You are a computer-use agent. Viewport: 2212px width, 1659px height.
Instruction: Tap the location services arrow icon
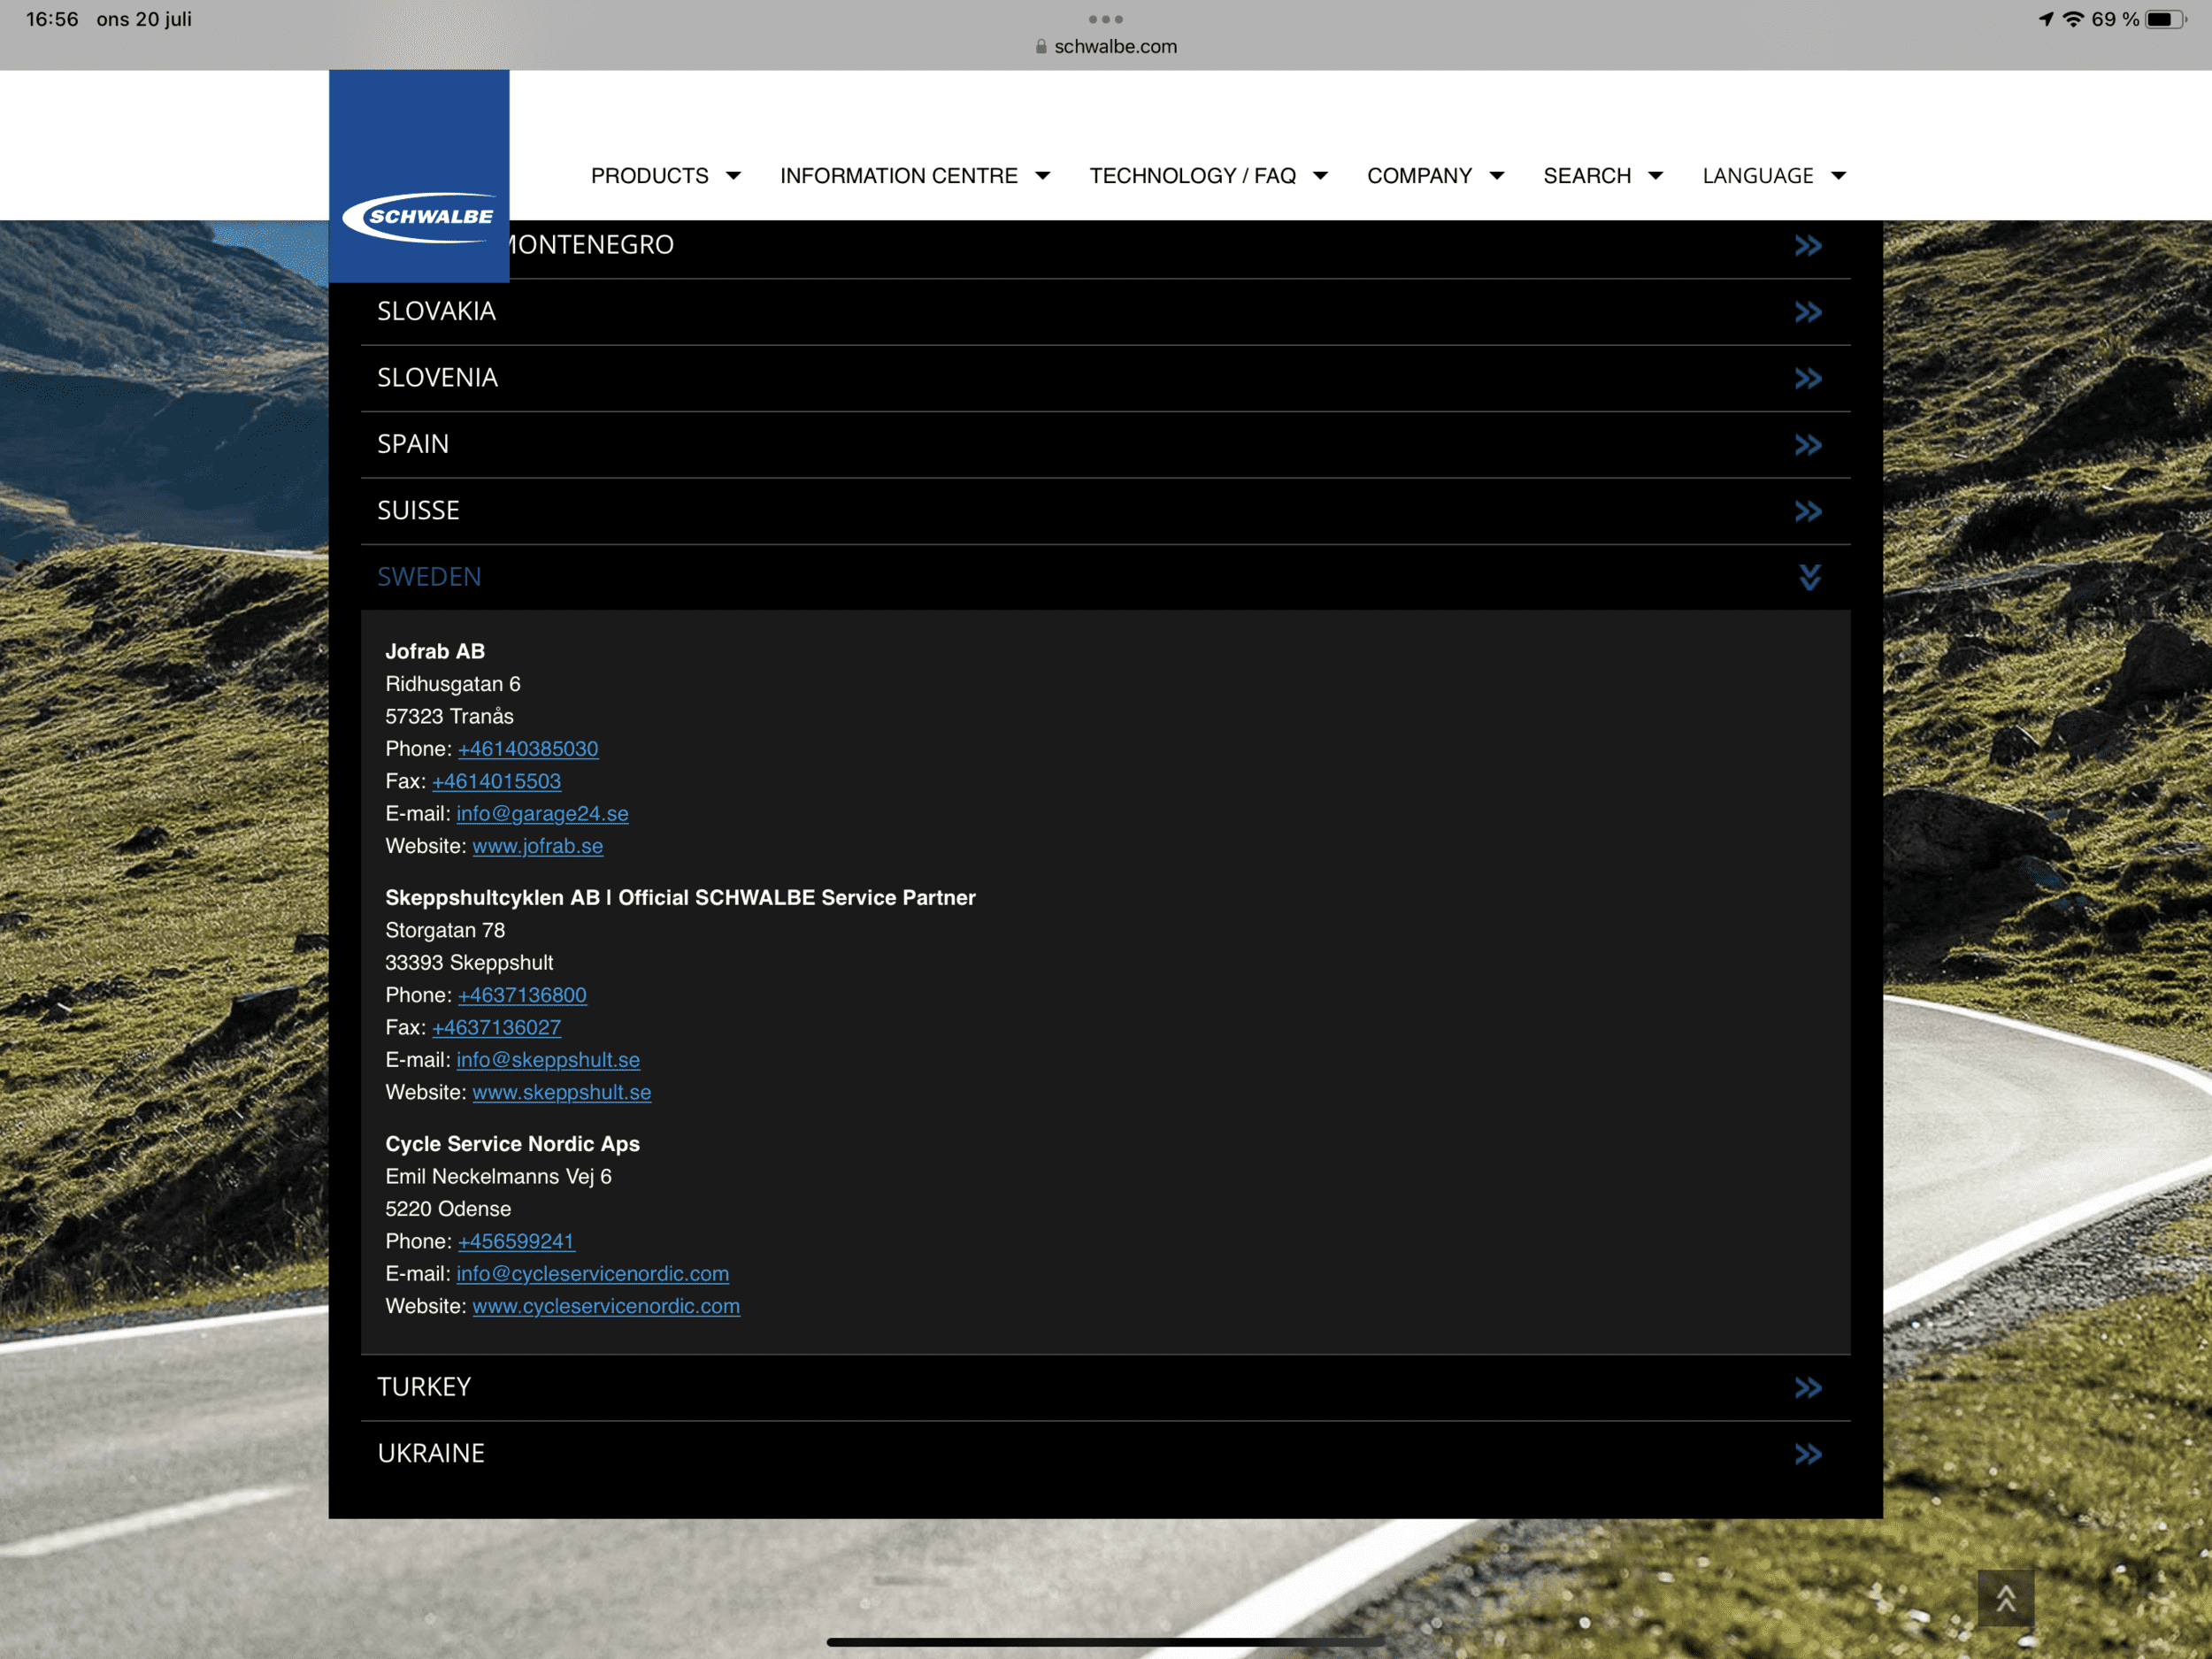click(2046, 19)
